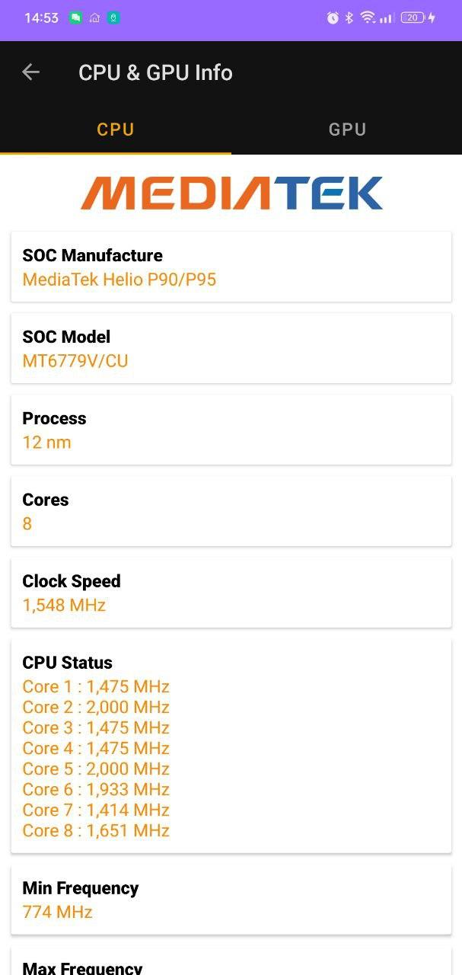
Task: Tap the Cores info card
Action: (231, 511)
